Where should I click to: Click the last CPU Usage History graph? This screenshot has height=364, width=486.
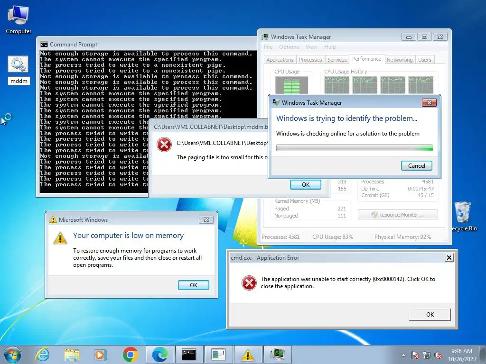pyautogui.click(x=421, y=84)
